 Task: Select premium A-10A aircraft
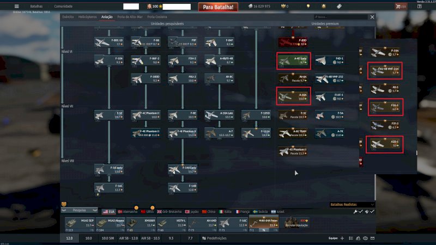pyautogui.click(x=293, y=97)
